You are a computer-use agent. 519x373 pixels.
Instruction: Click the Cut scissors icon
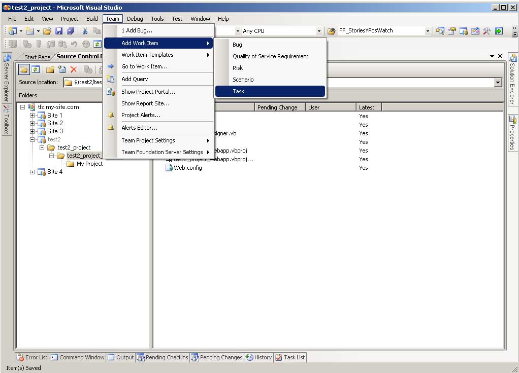tap(85, 31)
